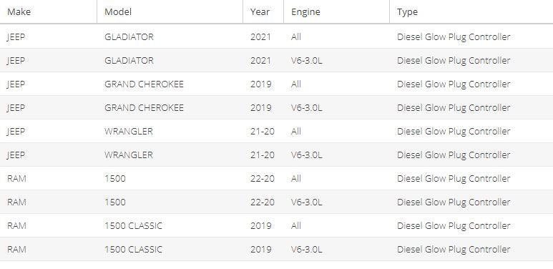Click the 22-20 year in RAM 1500 V6-3.0L row

[x=263, y=202]
